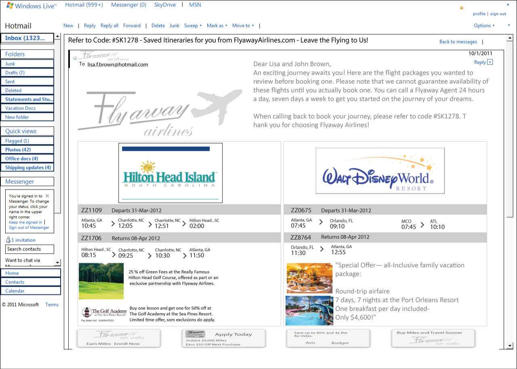Open the Mark as dropdown

(217, 25)
